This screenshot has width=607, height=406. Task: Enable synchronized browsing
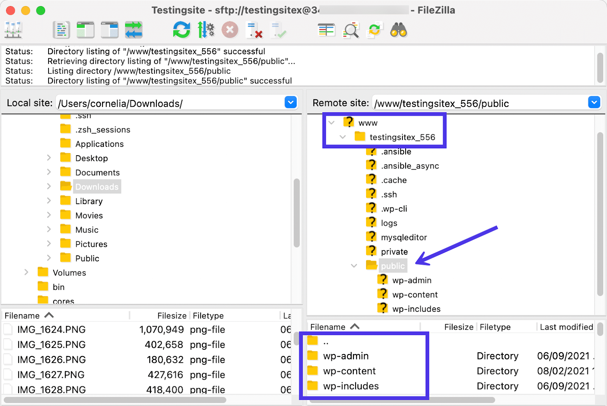click(375, 30)
